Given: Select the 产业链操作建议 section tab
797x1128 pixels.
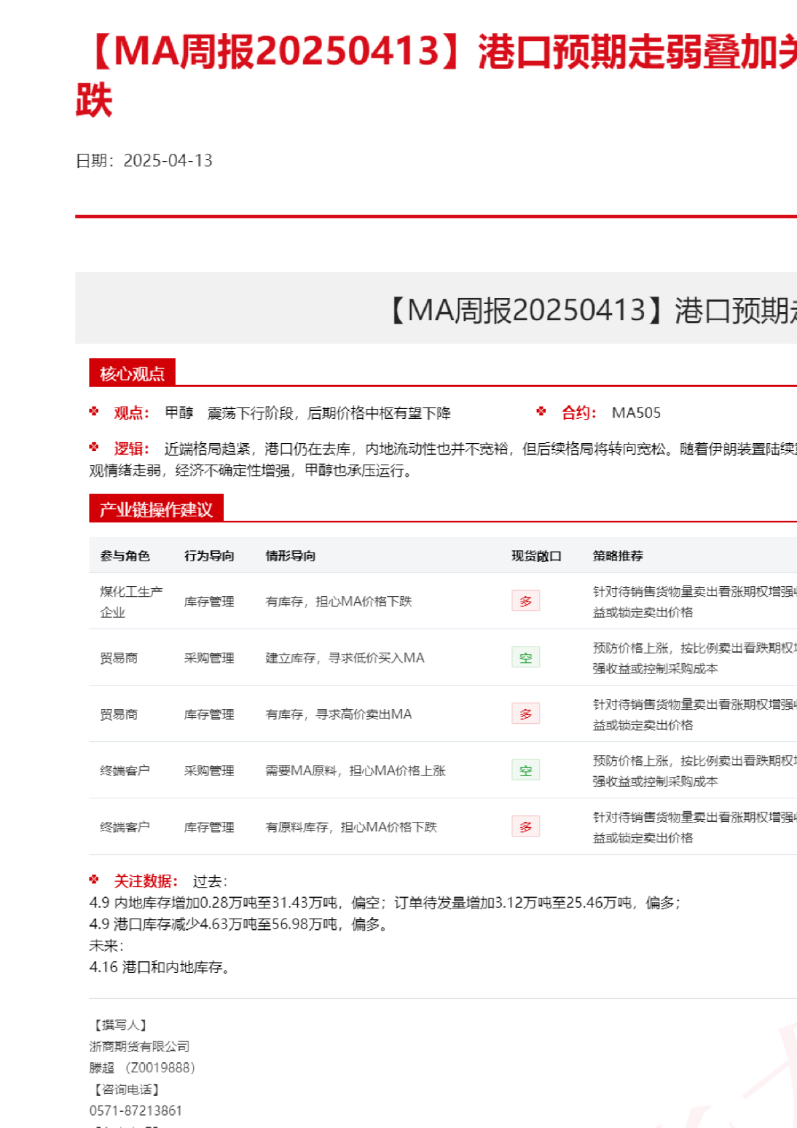Looking at the screenshot, I should tap(156, 509).
